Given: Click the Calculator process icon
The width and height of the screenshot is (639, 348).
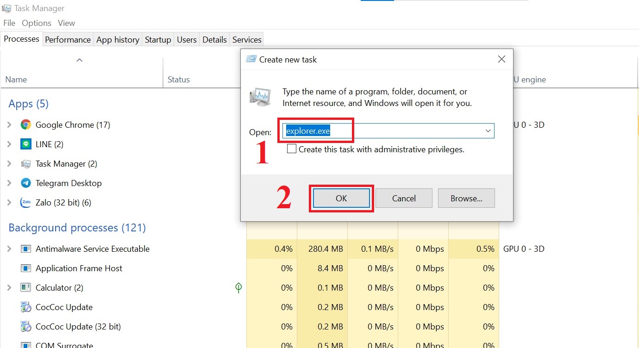Looking at the screenshot, I should [26, 287].
